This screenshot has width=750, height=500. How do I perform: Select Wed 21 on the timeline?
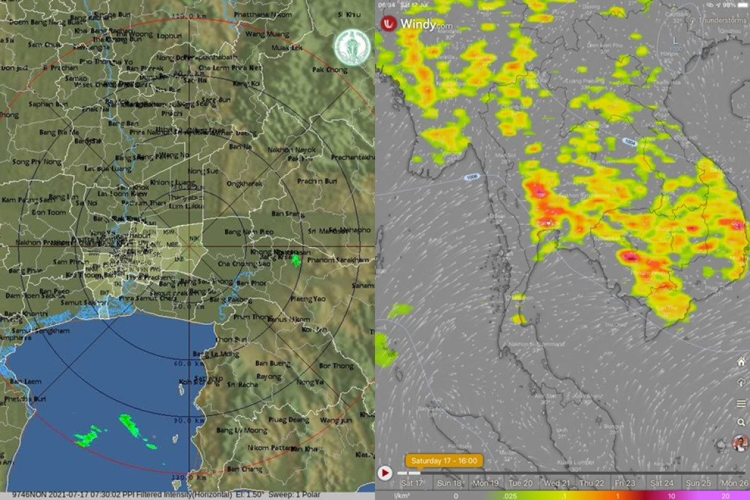[x=557, y=483]
